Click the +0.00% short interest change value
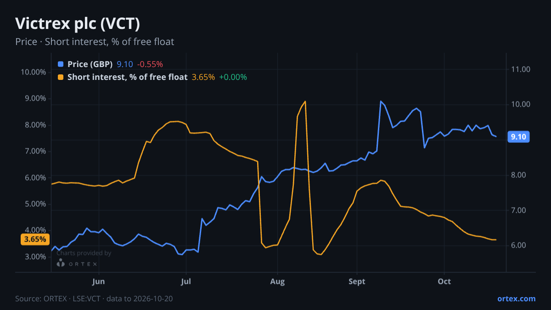 point(233,77)
